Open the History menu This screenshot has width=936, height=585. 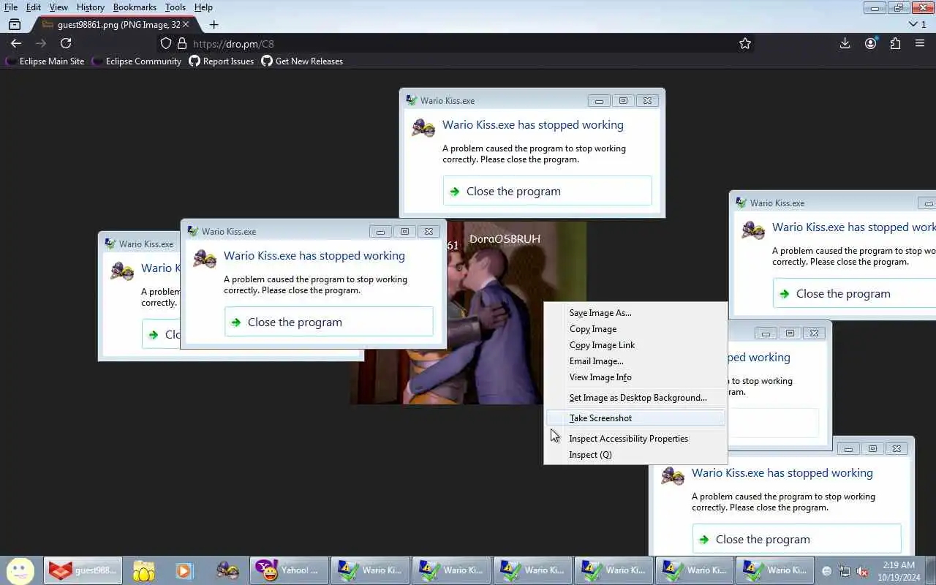click(91, 7)
